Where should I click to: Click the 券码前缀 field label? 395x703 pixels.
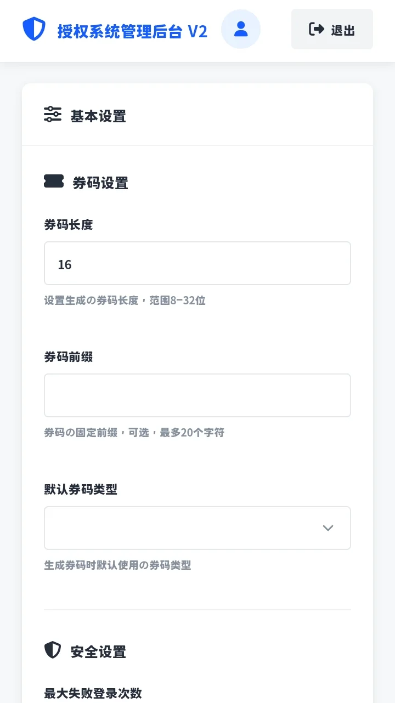pos(69,357)
